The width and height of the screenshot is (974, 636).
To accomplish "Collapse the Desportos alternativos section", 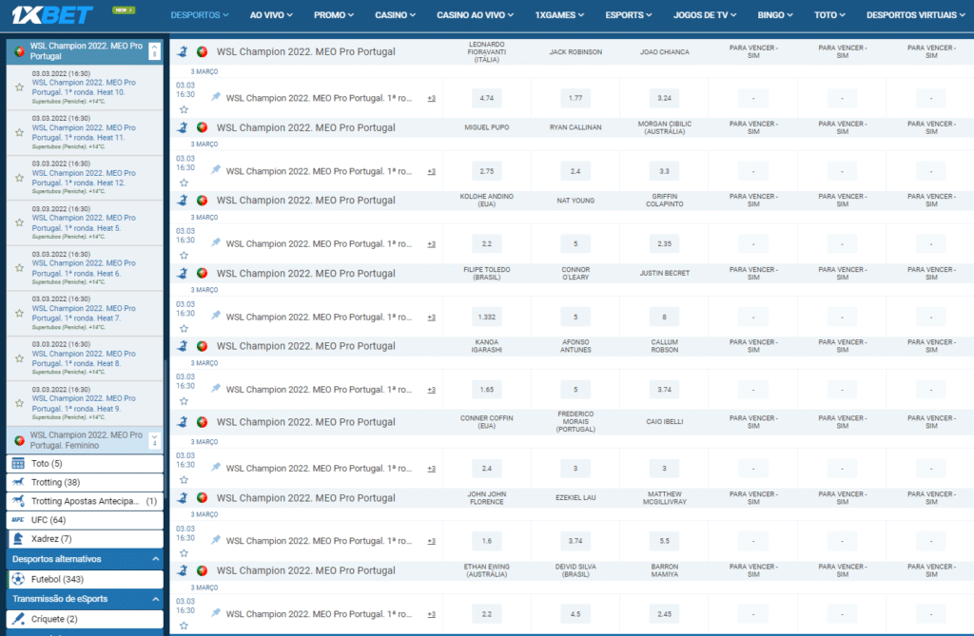I will pos(155,559).
